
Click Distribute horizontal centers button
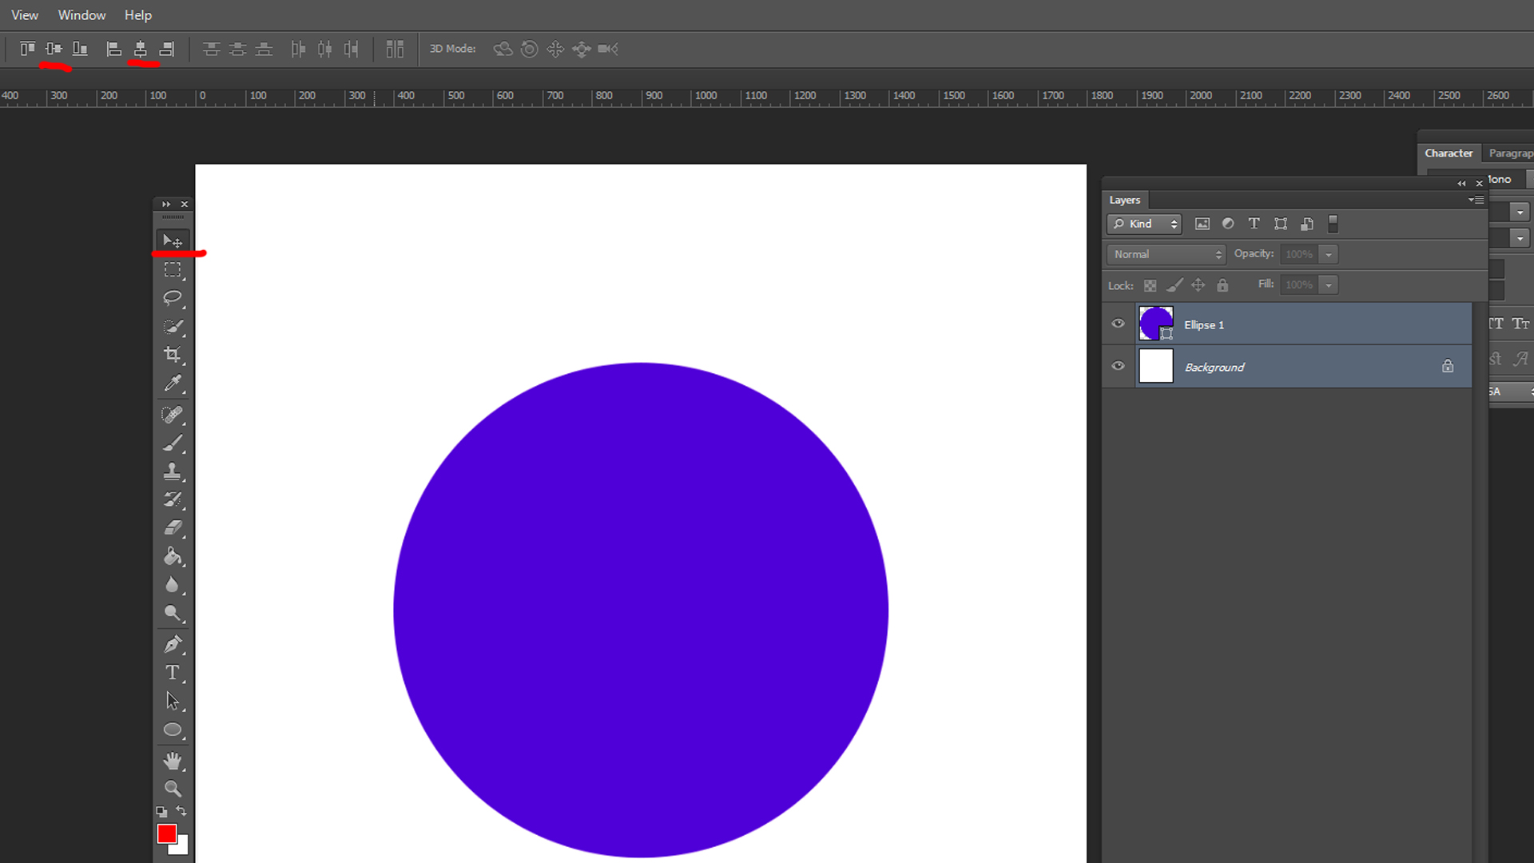324,49
